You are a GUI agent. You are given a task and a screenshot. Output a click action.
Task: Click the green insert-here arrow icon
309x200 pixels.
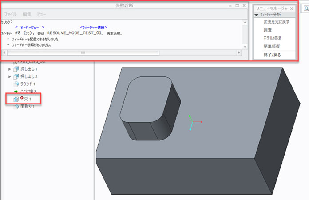click(x=16, y=91)
